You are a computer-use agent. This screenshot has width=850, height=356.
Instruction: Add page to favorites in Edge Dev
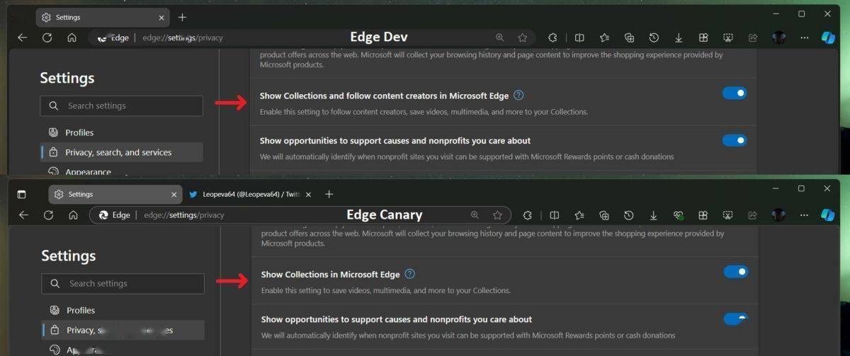coord(523,38)
